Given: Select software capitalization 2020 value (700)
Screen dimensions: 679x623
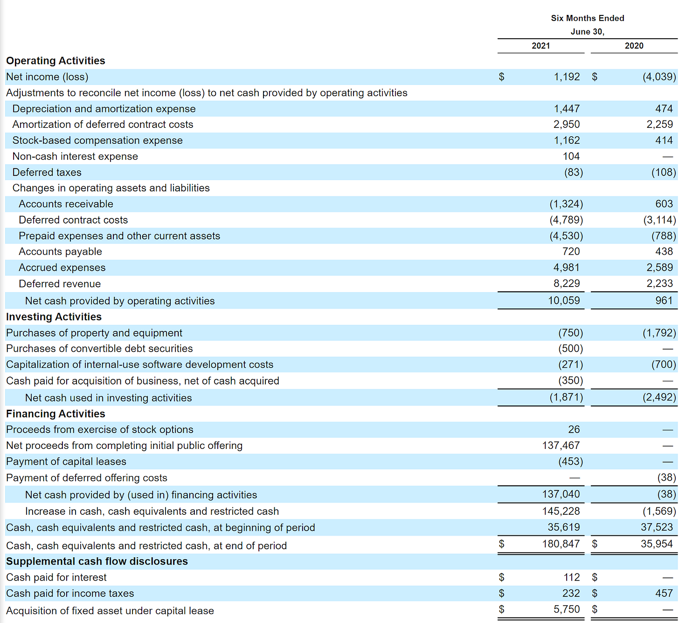Looking at the screenshot, I should 664,364.
